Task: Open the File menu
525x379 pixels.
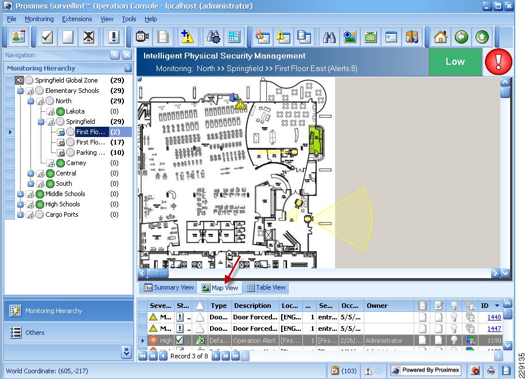Action: [11, 19]
